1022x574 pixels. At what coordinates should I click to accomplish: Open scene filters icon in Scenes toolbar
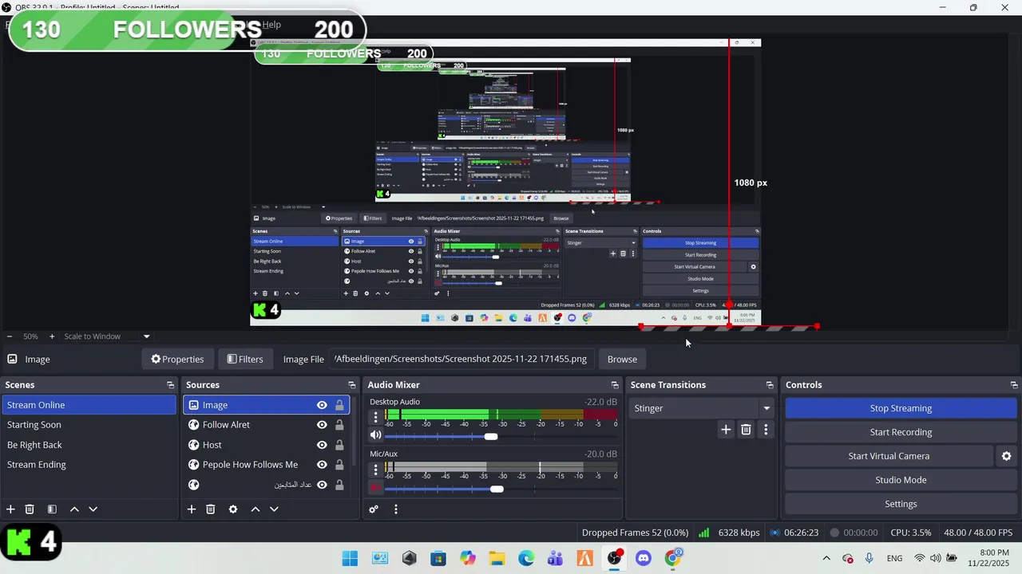[52, 509]
